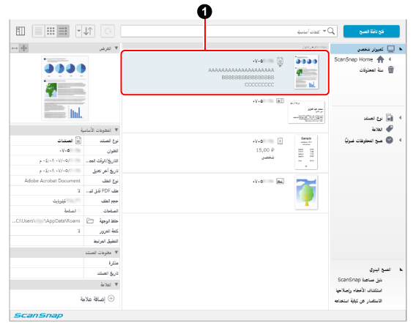This screenshot has height=323, width=416.
Task: Collapse the basic information section
Action: coord(116,130)
